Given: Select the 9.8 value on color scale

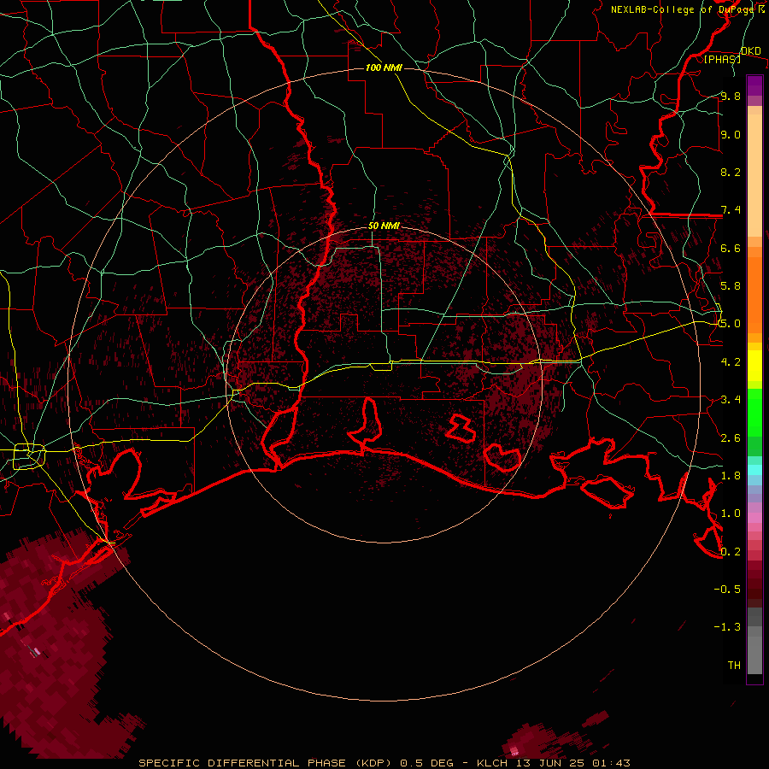Looking at the screenshot, I should click(x=731, y=96).
